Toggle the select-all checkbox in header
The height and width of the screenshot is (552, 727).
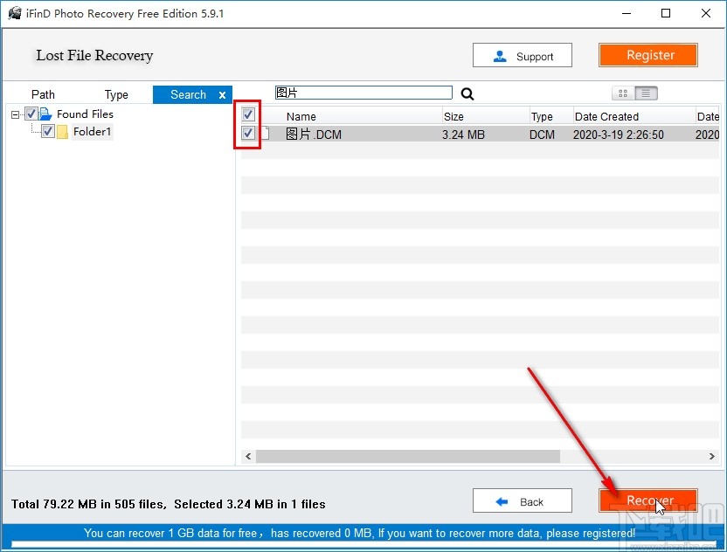pyautogui.click(x=248, y=114)
